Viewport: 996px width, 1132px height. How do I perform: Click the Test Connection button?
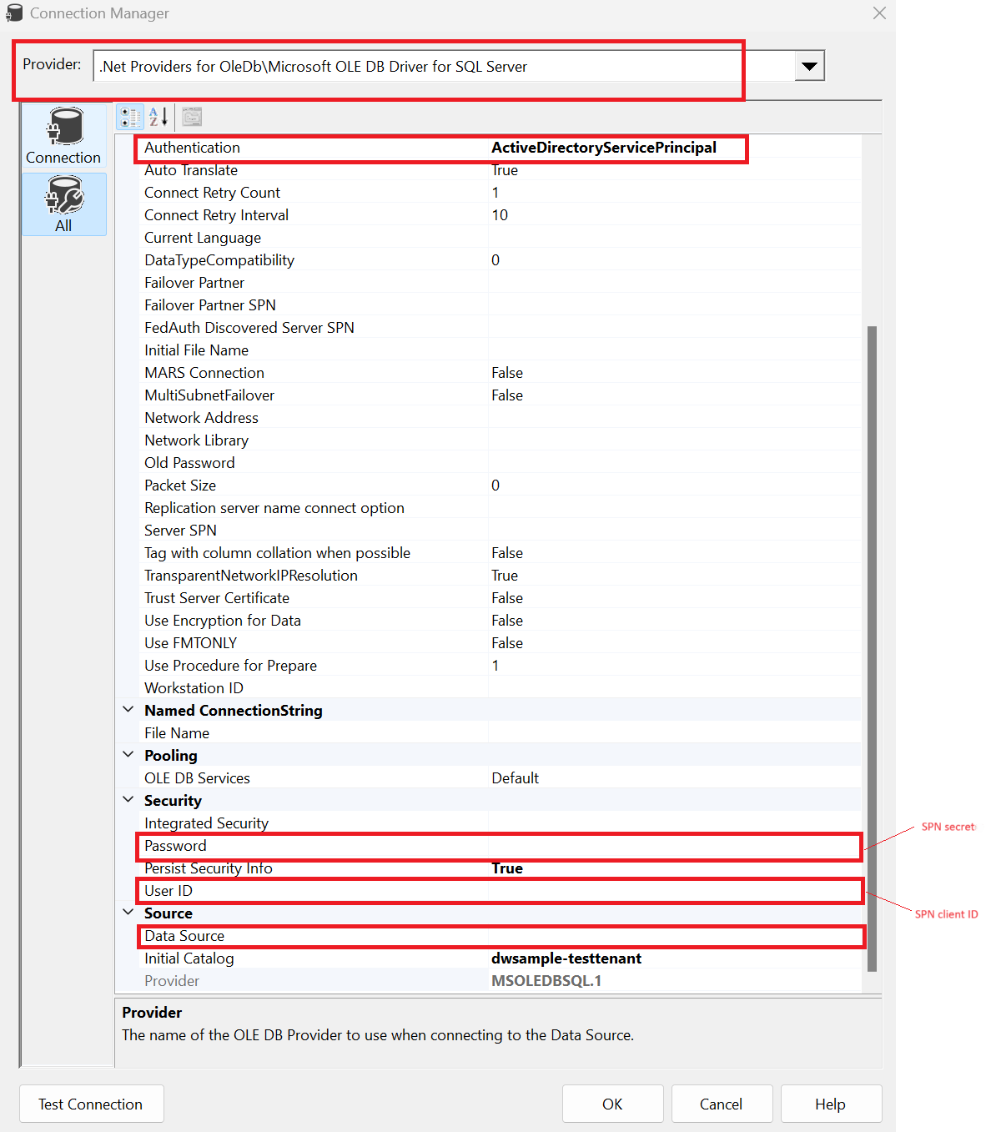point(91,1104)
